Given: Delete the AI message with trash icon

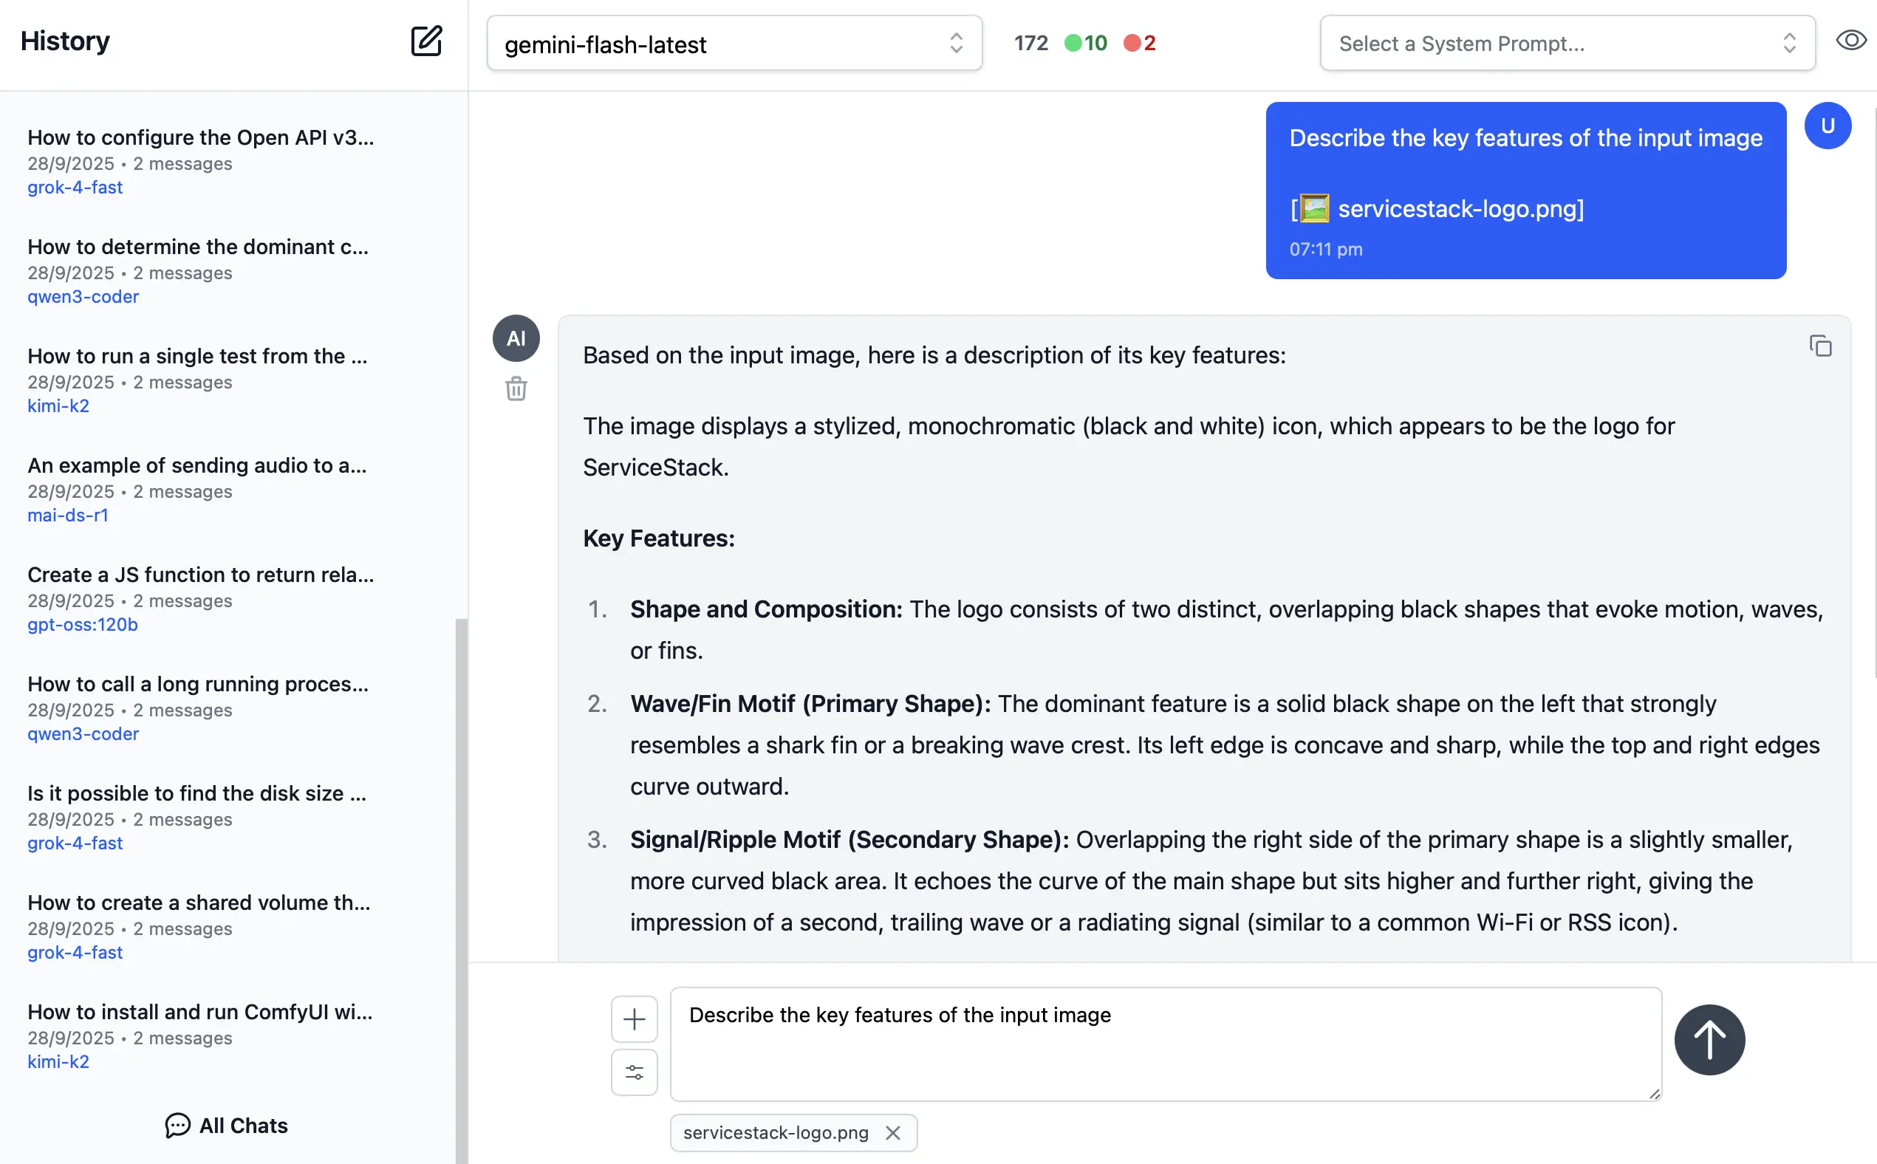Looking at the screenshot, I should (x=516, y=388).
